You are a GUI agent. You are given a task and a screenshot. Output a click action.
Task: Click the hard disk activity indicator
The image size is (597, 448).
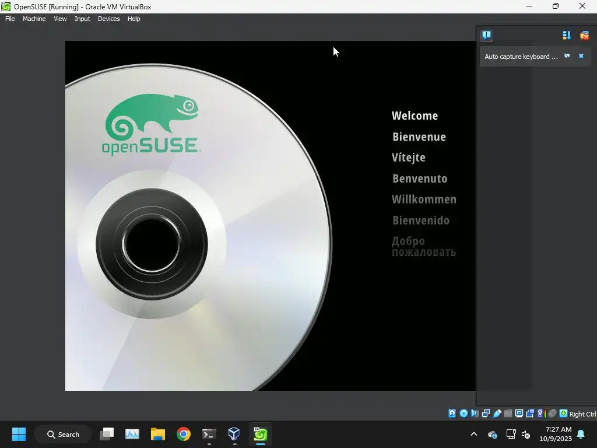click(x=452, y=414)
